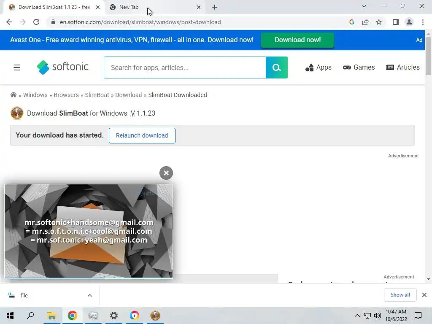Open the network tray icon
Viewport: 432px width, 324px height.
367,316
